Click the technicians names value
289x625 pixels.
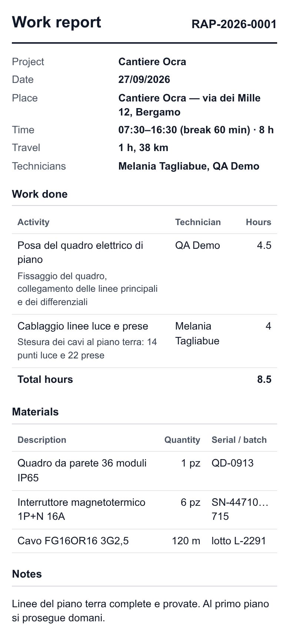189,166
